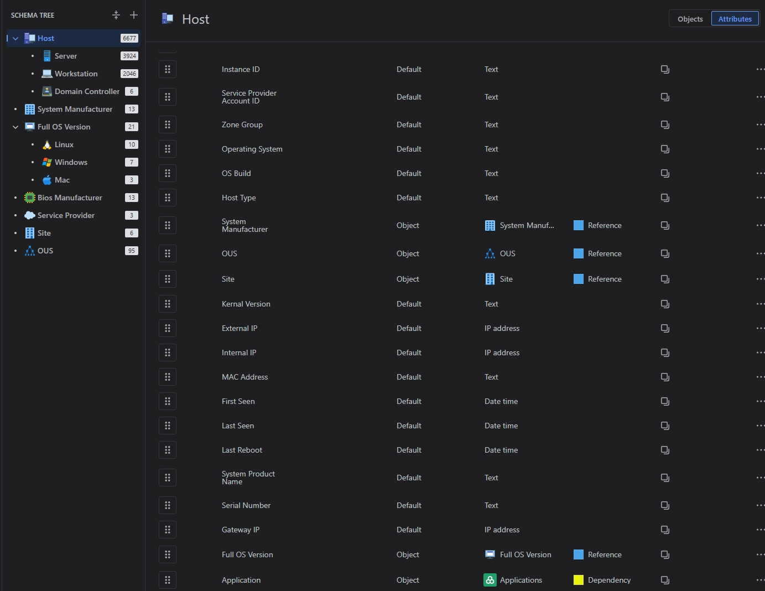
Task: Collapse the Full OS Version tree branch
Action: (x=15, y=127)
